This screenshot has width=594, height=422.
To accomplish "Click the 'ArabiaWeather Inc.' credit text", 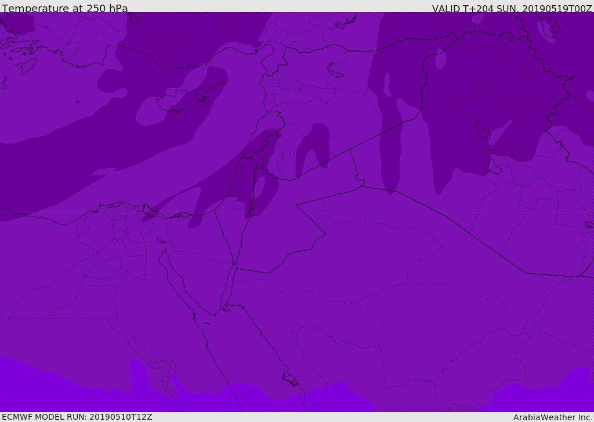I will [552, 417].
